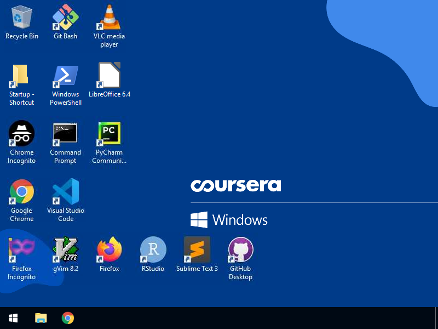
Task: Click the Show desktop strip at taskbar edge
Action: pyautogui.click(x=436, y=318)
